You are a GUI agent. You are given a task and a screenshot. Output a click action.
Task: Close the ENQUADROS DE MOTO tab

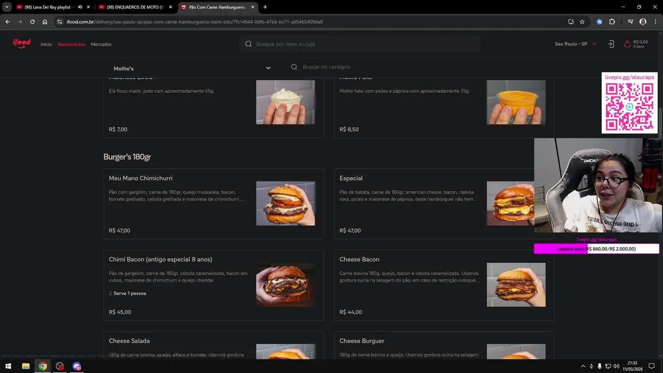point(170,7)
